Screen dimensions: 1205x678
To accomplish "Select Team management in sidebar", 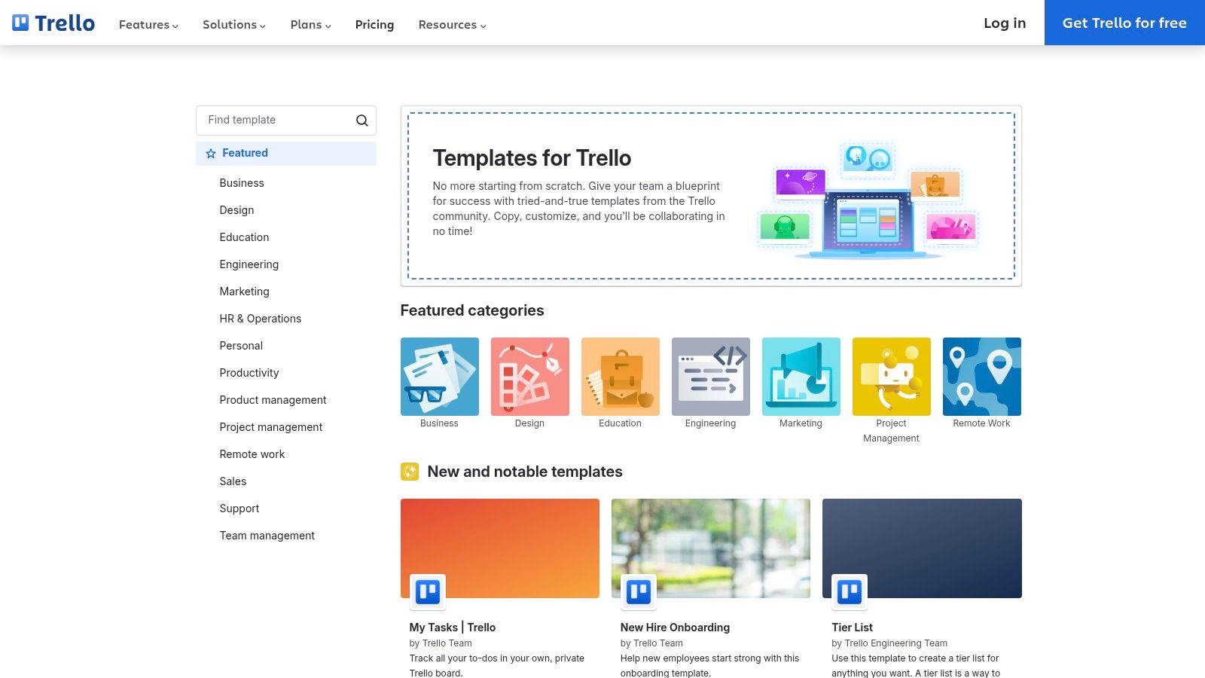I will [267, 536].
